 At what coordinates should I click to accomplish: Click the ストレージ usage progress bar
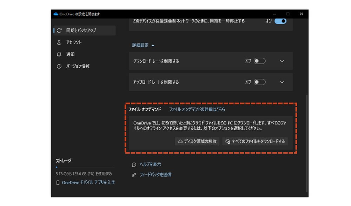pos(85,167)
